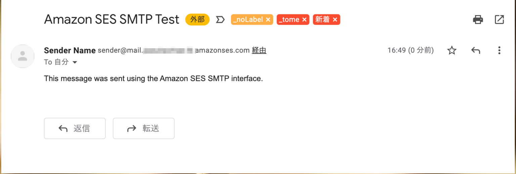Open the email in a new window
This screenshot has height=174, width=516.
pos(499,20)
